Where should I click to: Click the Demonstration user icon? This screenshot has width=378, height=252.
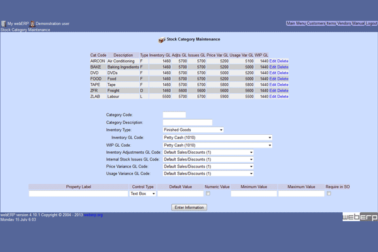pyautogui.click(x=32, y=23)
